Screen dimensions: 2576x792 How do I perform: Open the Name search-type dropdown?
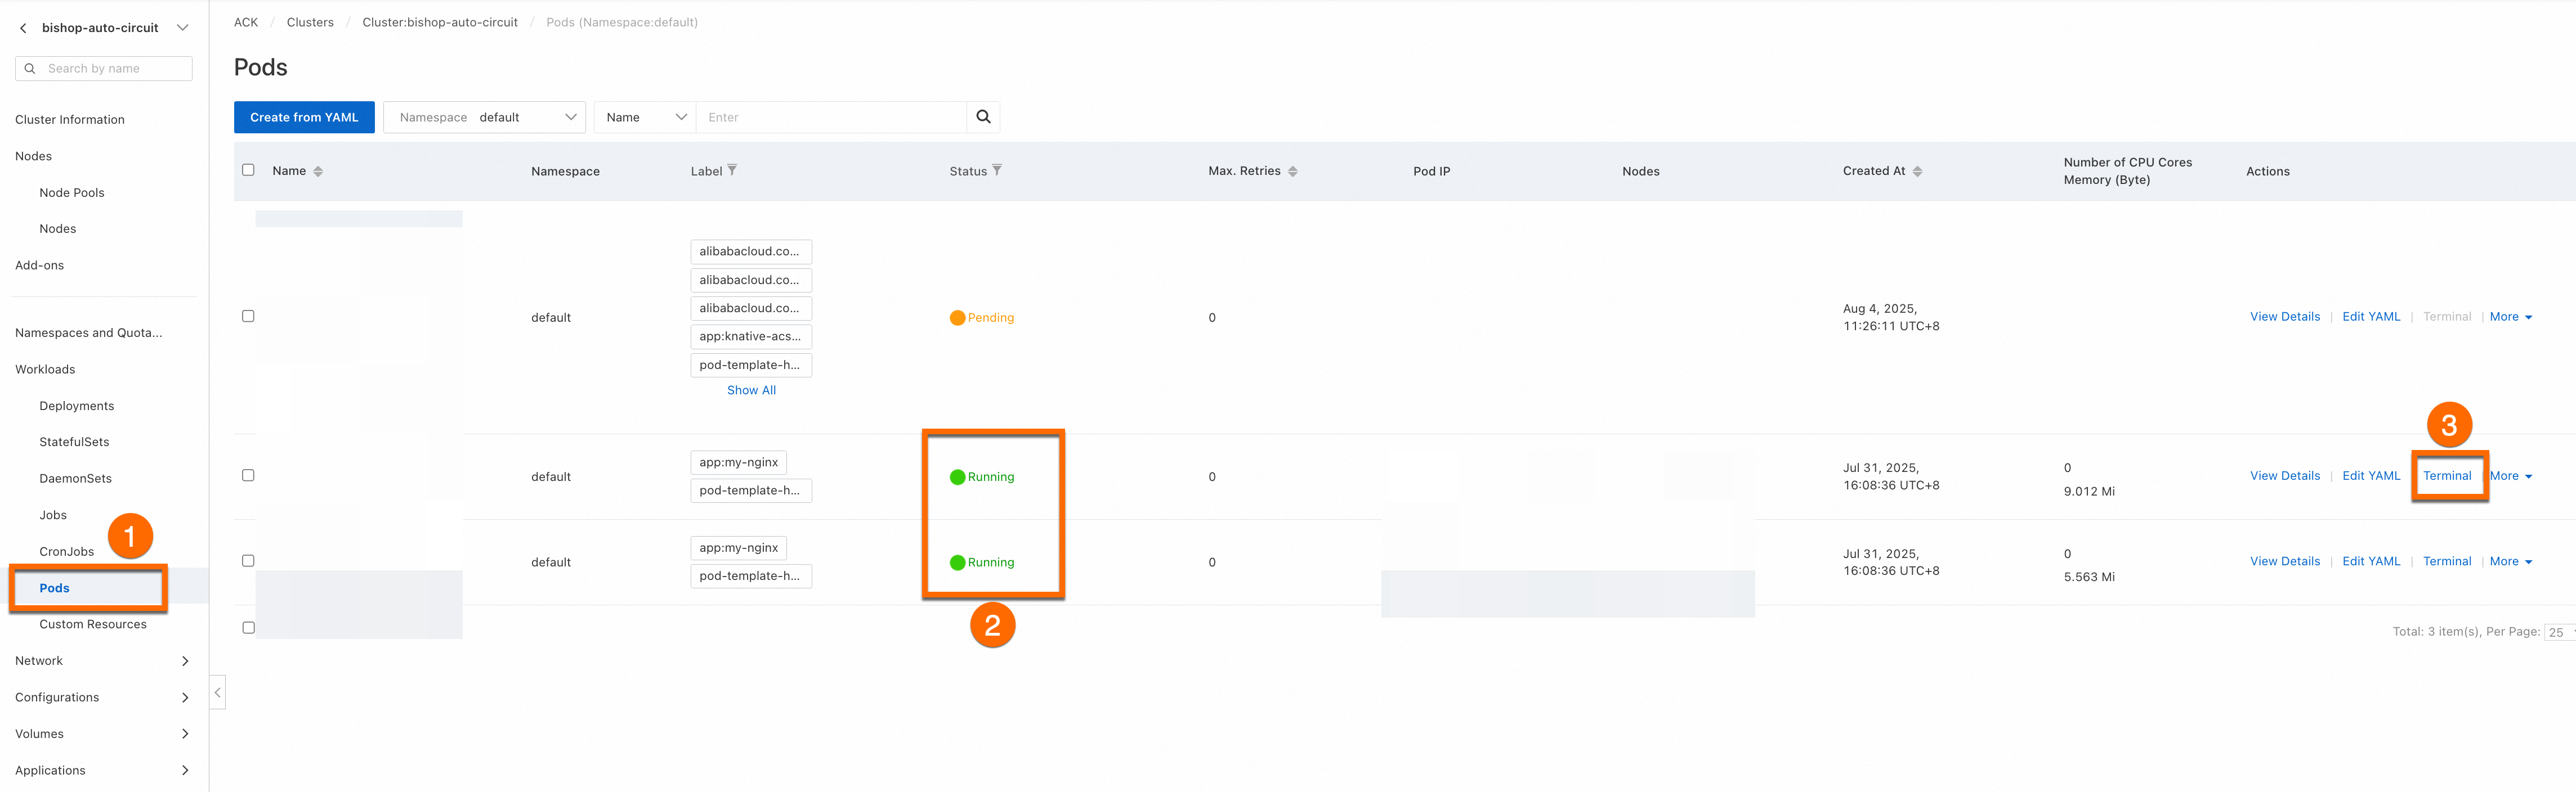pos(645,117)
